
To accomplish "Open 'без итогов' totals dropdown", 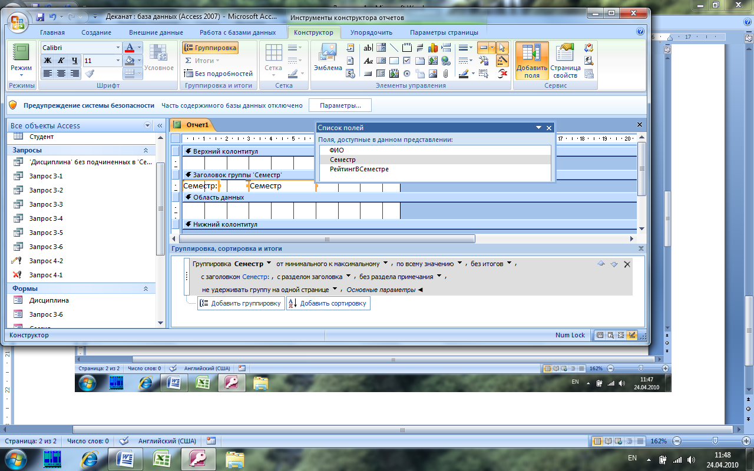I will [509, 264].
